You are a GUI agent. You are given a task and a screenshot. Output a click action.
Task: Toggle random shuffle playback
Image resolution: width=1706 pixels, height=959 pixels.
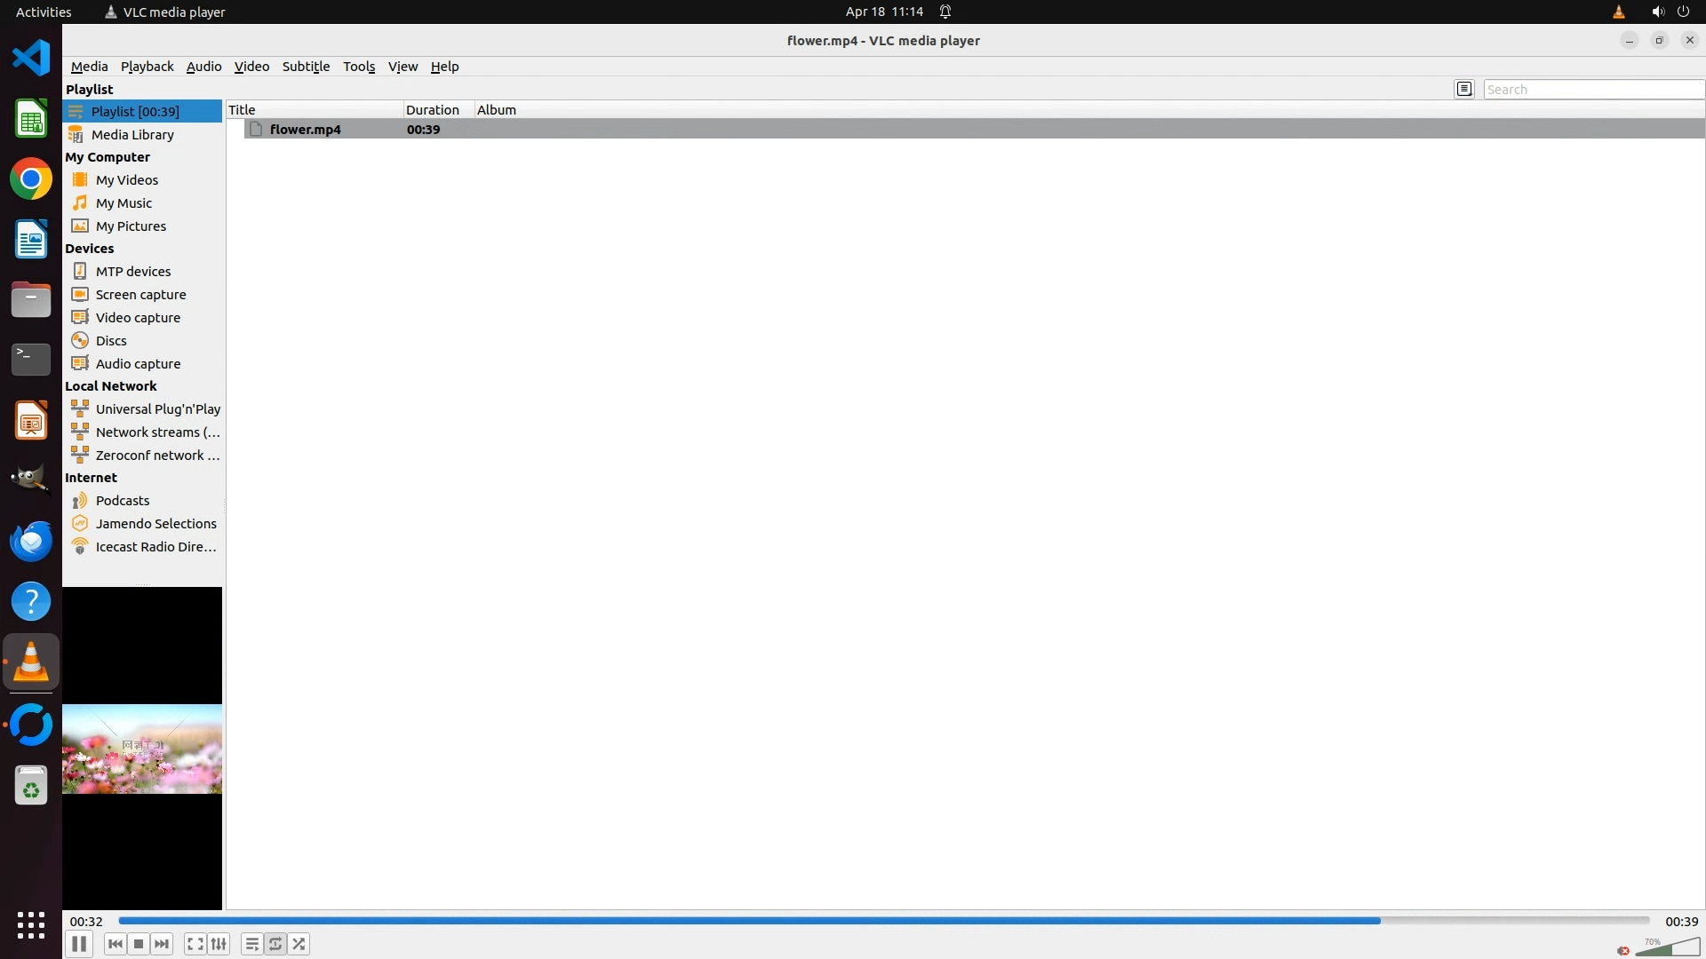click(299, 944)
